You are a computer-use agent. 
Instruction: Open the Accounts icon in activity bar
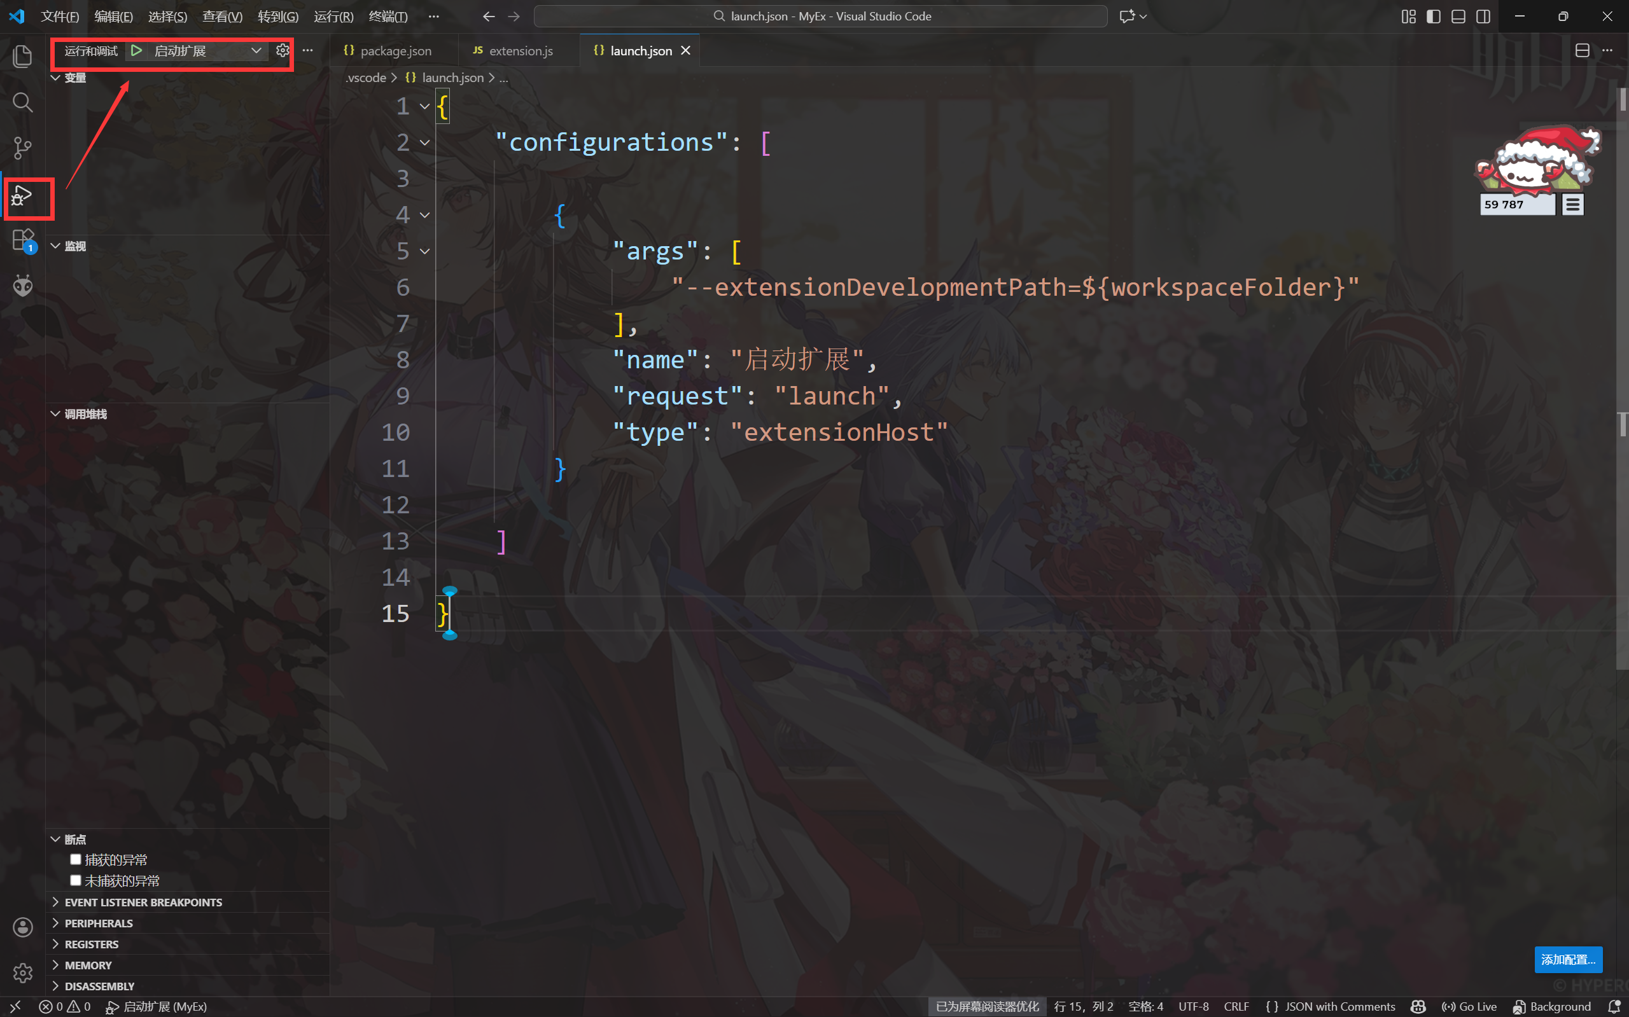22,927
